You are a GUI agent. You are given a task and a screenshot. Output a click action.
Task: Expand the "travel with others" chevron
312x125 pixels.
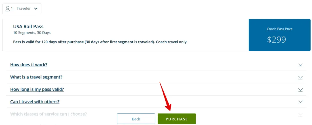(x=300, y=102)
